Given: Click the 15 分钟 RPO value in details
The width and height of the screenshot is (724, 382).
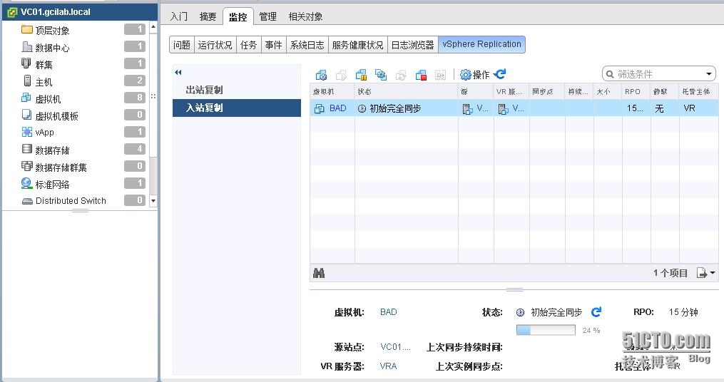Looking at the screenshot, I should click(x=683, y=312).
